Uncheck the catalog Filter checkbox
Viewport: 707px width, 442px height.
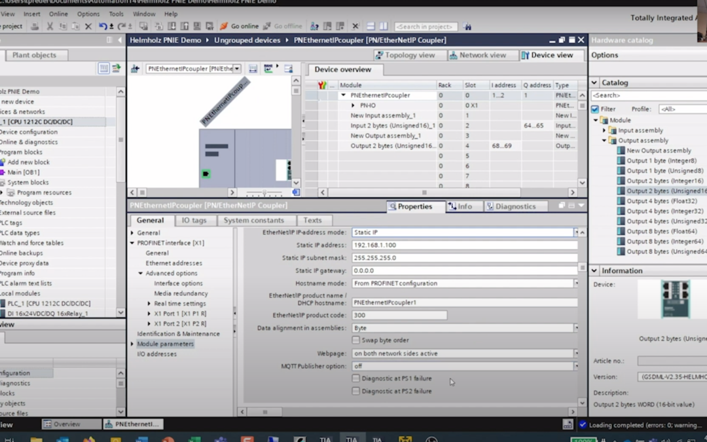click(595, 109)
